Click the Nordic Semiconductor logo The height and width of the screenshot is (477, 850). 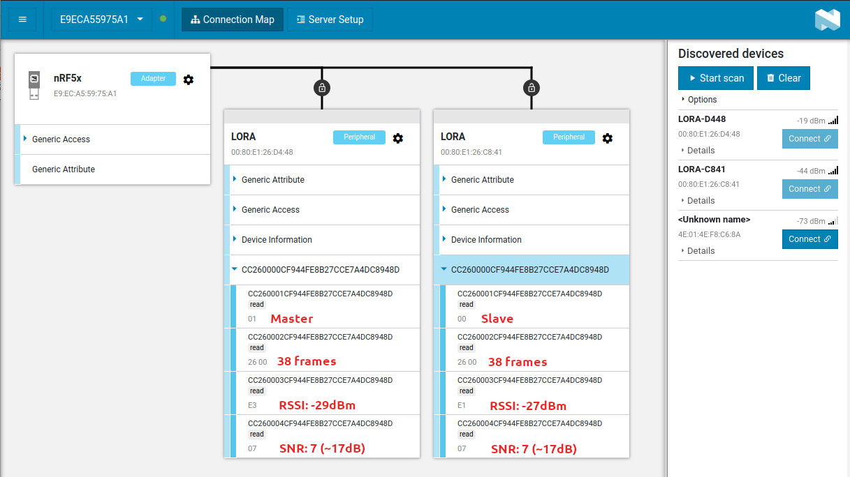pos(828,20)
